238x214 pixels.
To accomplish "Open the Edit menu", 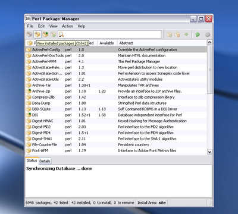I will [x=41, y=26].
